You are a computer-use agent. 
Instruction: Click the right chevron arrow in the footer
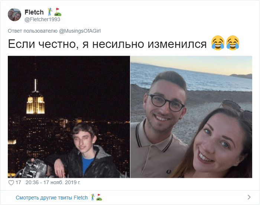pos(249,197)
